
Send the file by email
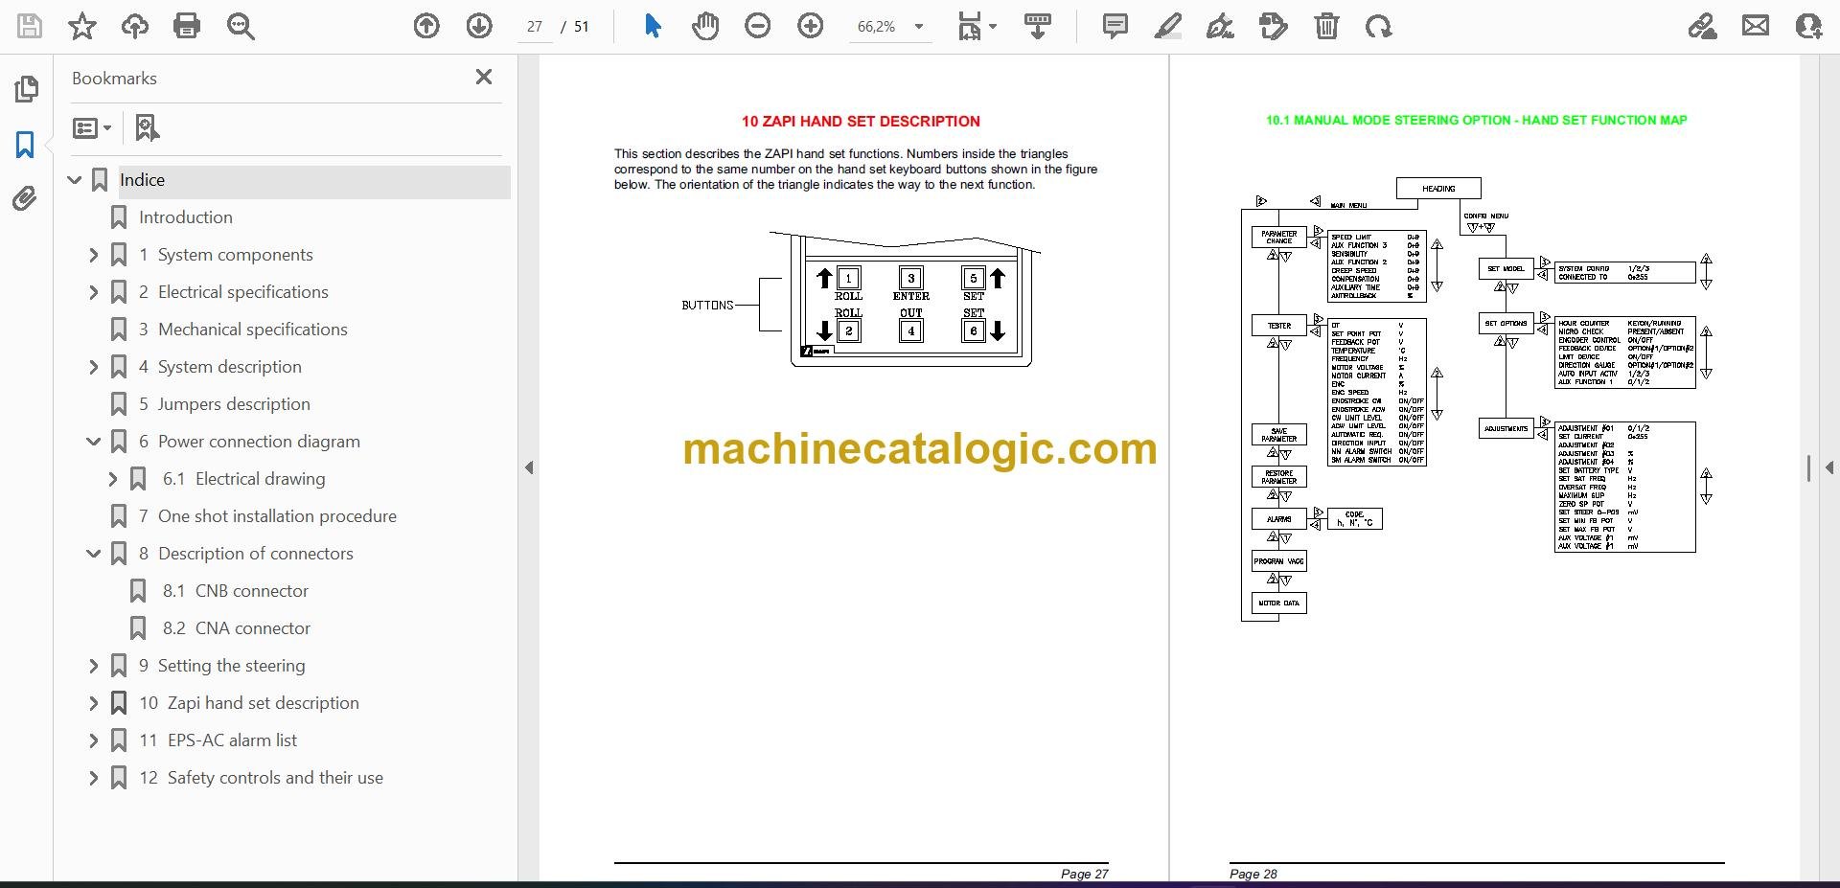[x=1756, y=26]
